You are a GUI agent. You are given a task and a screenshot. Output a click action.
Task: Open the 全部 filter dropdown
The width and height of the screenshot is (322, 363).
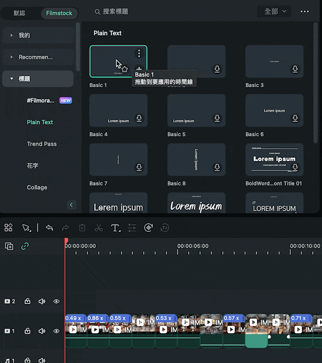pos(274,11)
